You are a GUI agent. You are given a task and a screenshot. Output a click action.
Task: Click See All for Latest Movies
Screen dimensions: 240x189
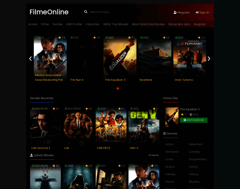click(x=153, y=155)
